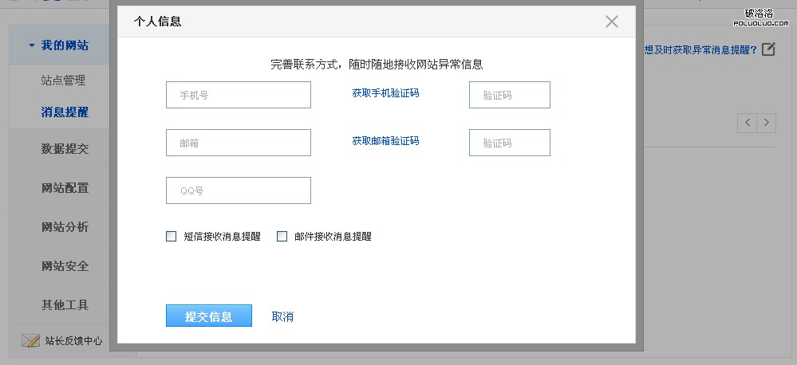The image size is (797, 365).
Task: Click the phone 验证码 input field
Action: [509, 95]
